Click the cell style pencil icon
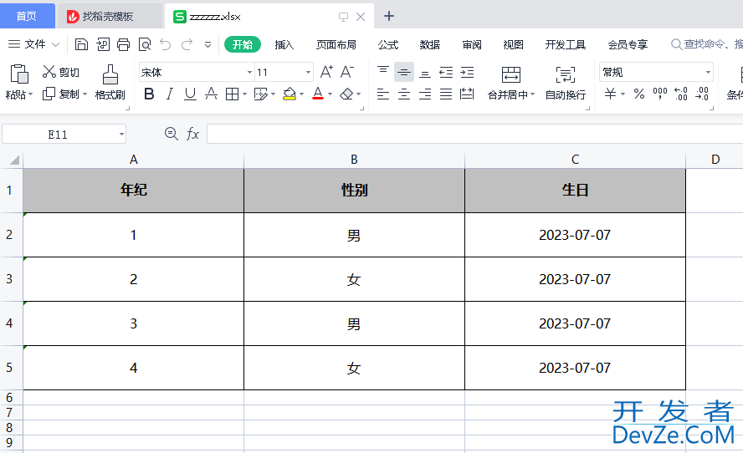Image resolution: width=743 pixels, height=453 pixels. (260, 94)
